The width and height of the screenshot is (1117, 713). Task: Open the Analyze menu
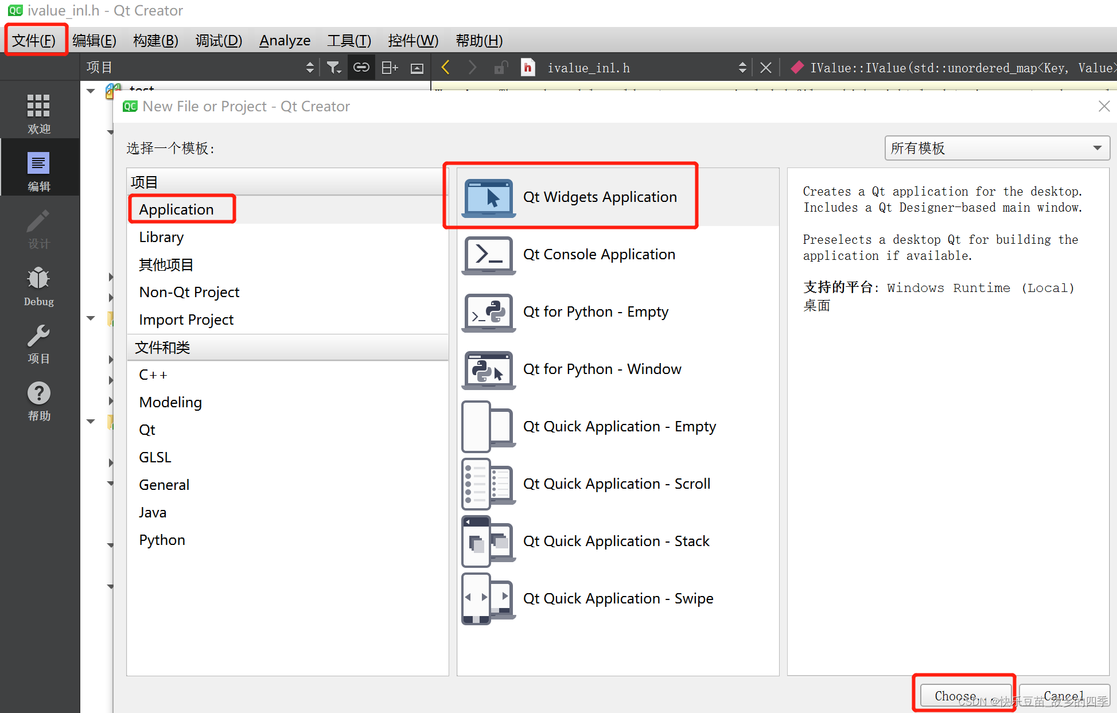pyautogui.click(x=285, y=41)
